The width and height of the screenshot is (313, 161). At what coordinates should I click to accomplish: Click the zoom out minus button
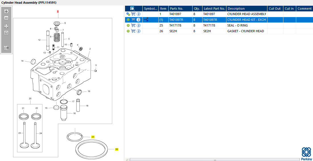click(x=6, y=18)
